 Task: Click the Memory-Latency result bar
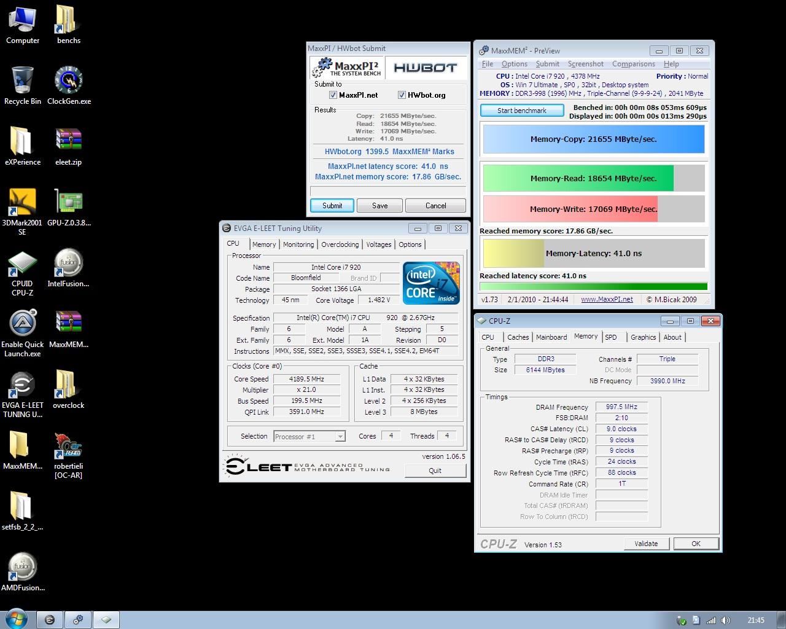point(593,253)
